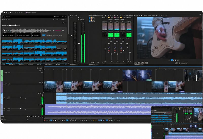Screen dimensions: 203x139
Task: Click the search magnifier icon in the media search bar
Action: click(x=5, y=17)
